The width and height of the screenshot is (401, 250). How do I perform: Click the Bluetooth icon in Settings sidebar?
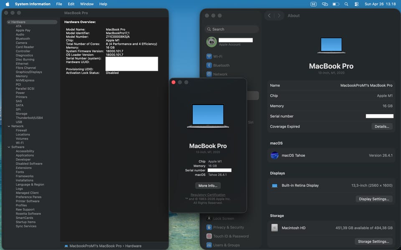coord(209,65)
